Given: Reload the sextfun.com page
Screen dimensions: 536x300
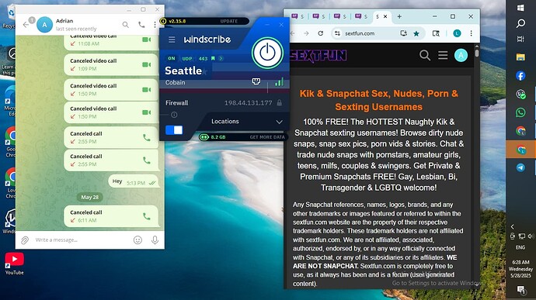Looking at the screenshot, I should [320, 33].
